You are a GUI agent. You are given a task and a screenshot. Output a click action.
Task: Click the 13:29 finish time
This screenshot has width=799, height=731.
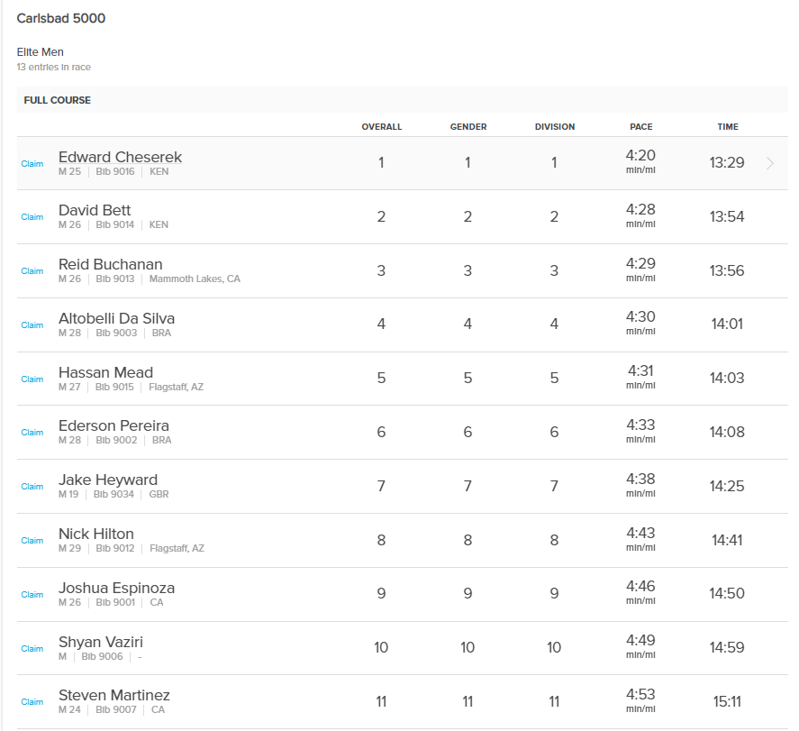click(x=727, y=162)
